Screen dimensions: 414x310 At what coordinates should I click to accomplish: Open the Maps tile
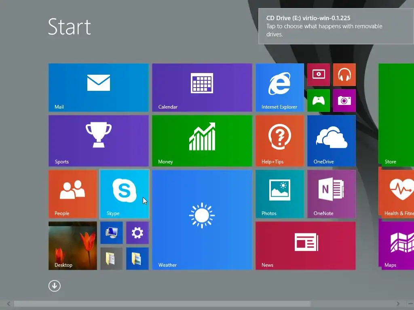(396, 246)
